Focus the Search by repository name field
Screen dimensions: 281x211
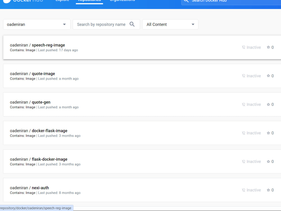point(106,24)
